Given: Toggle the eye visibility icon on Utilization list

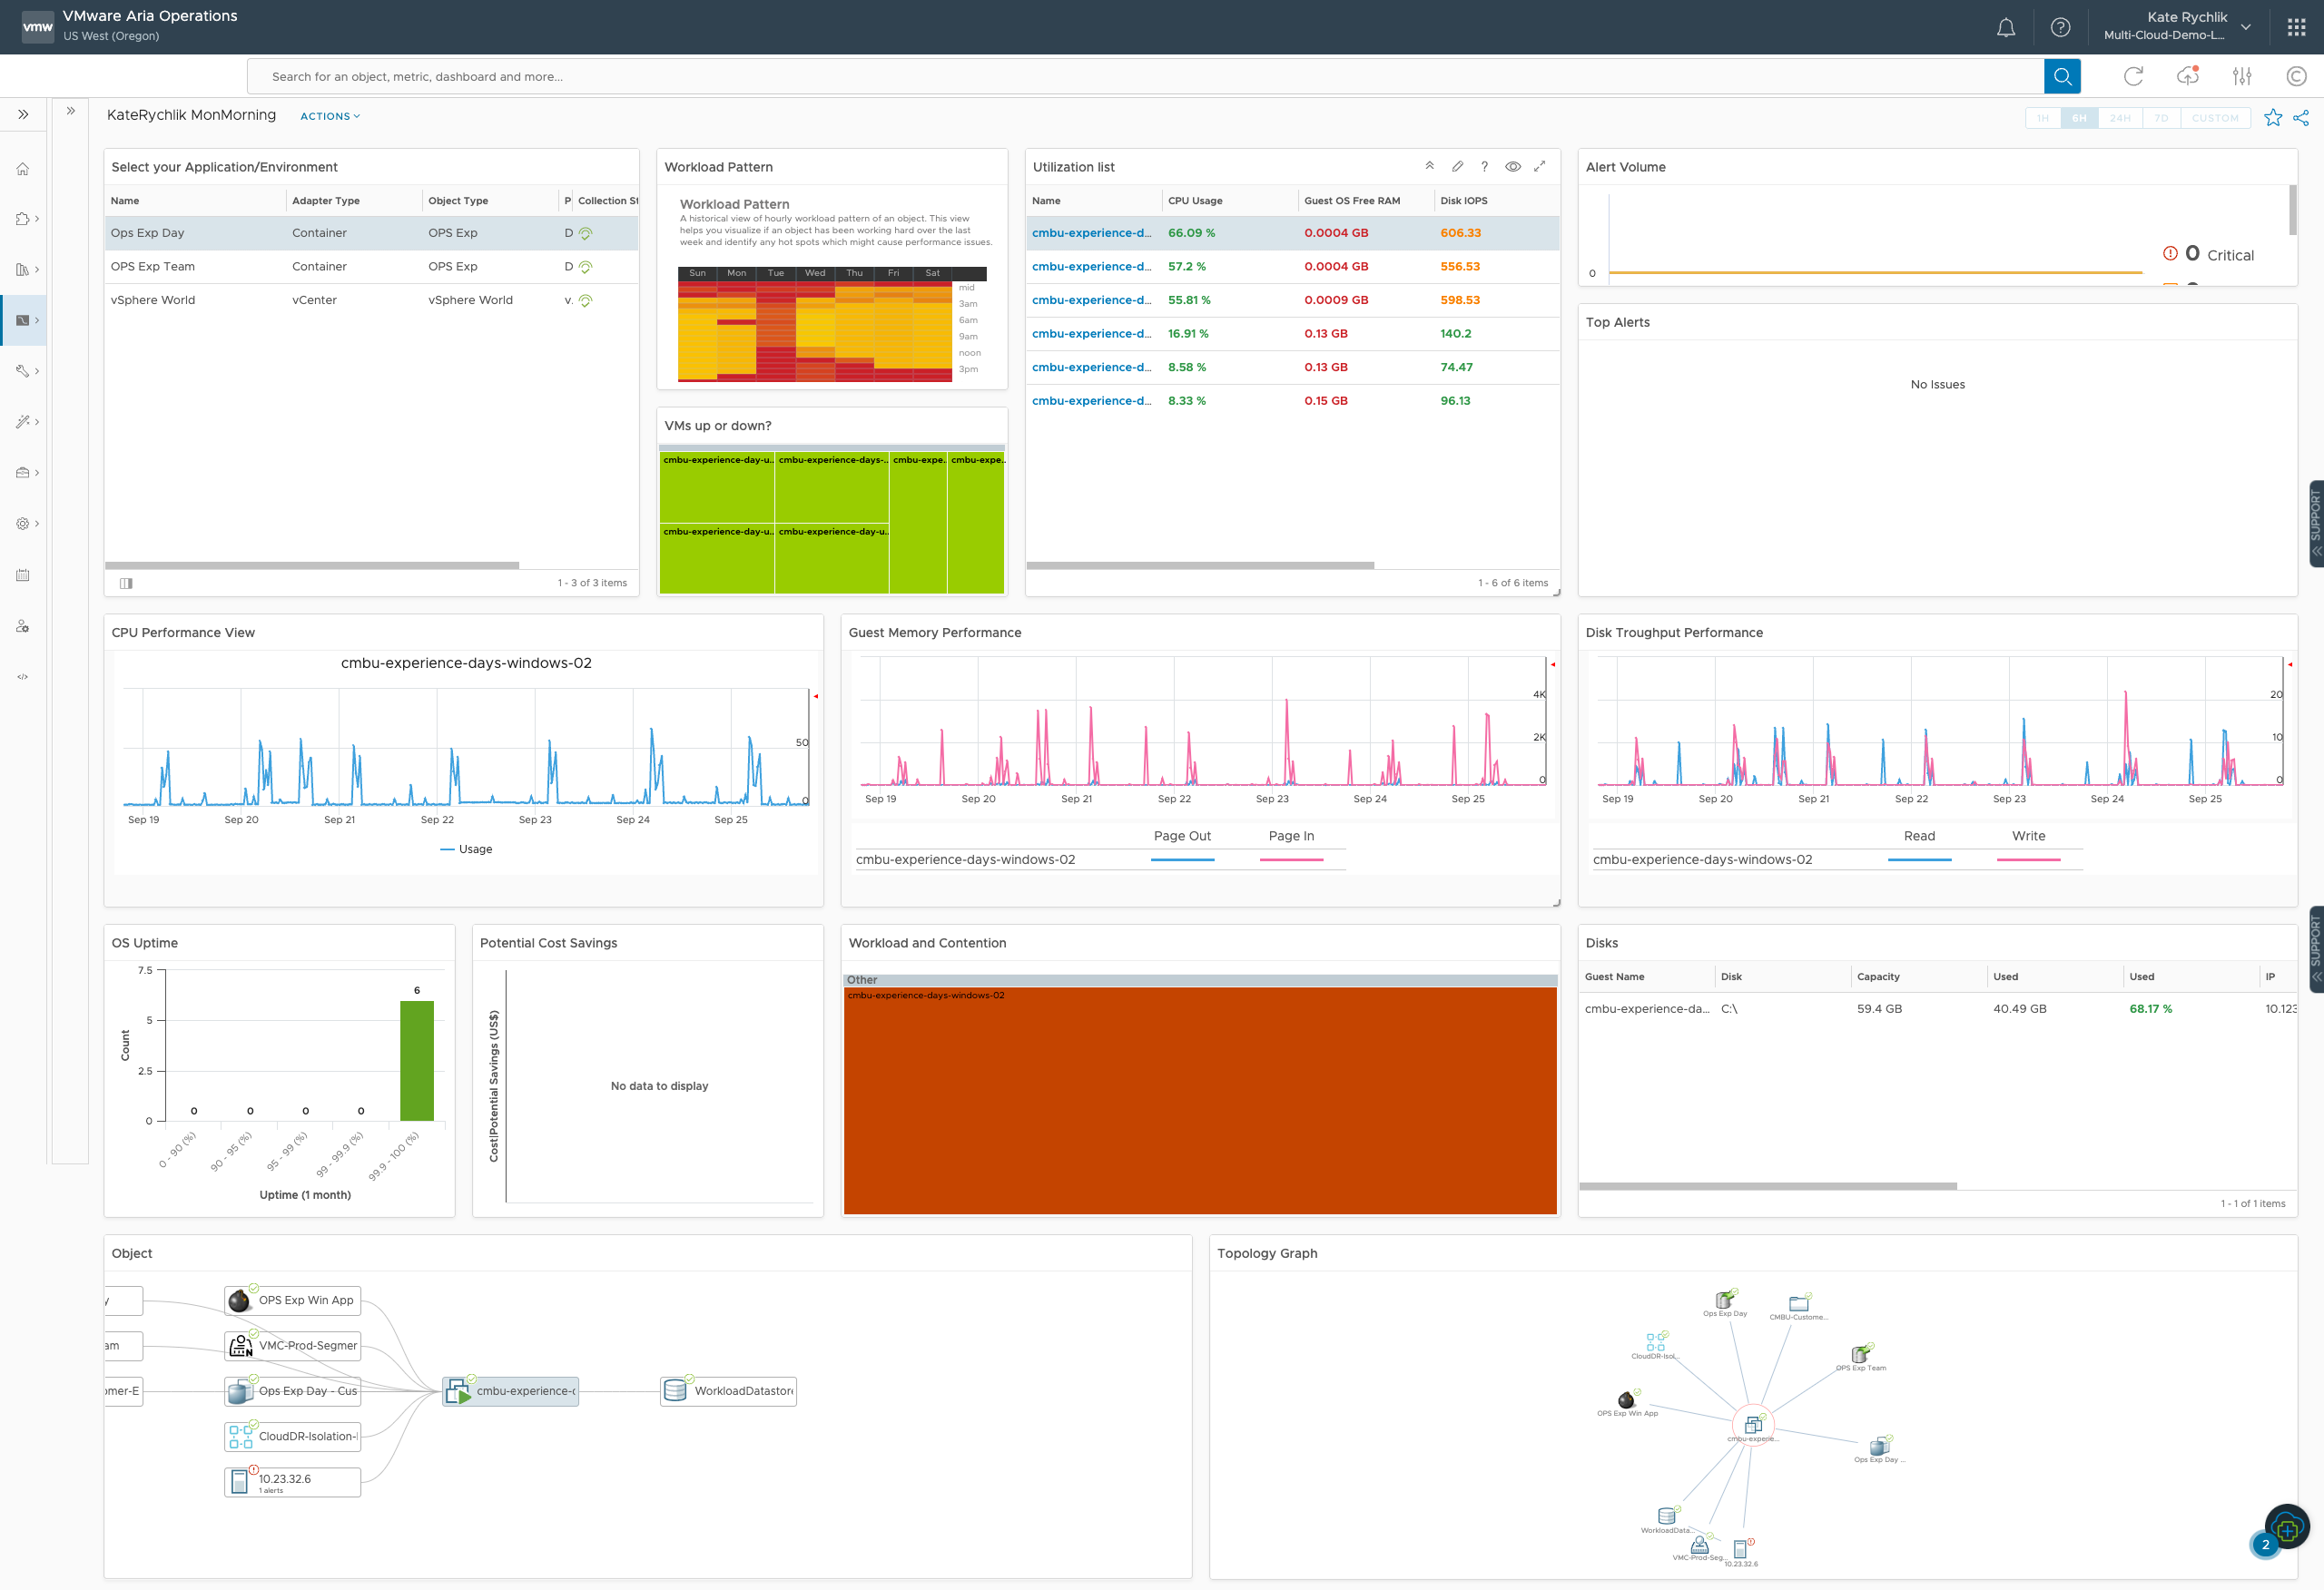Looking at the screenshot, I should pyautogui.click(x=1512, y=166).
